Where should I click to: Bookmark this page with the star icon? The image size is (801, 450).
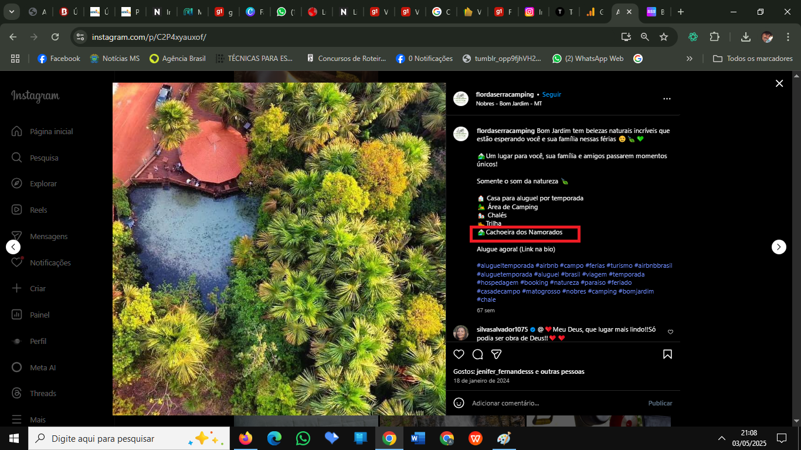(x=664, y=37)
